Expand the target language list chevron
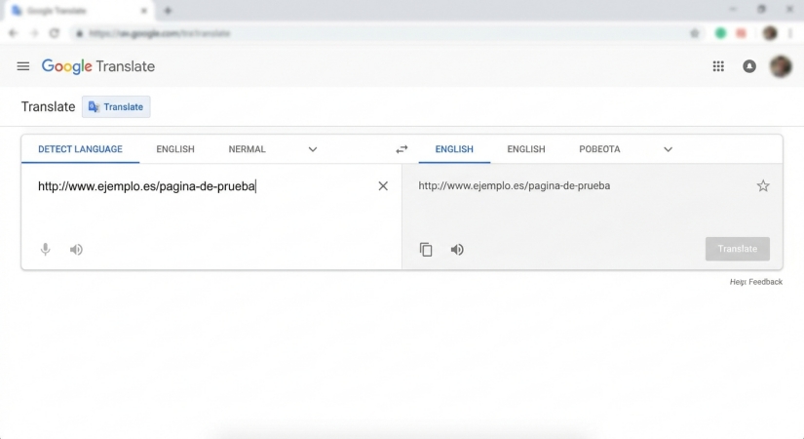The image size is (804, 439). [668, 149]
